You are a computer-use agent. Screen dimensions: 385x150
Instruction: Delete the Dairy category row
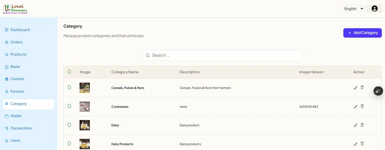pyautogui.click(x=362, y=125)
